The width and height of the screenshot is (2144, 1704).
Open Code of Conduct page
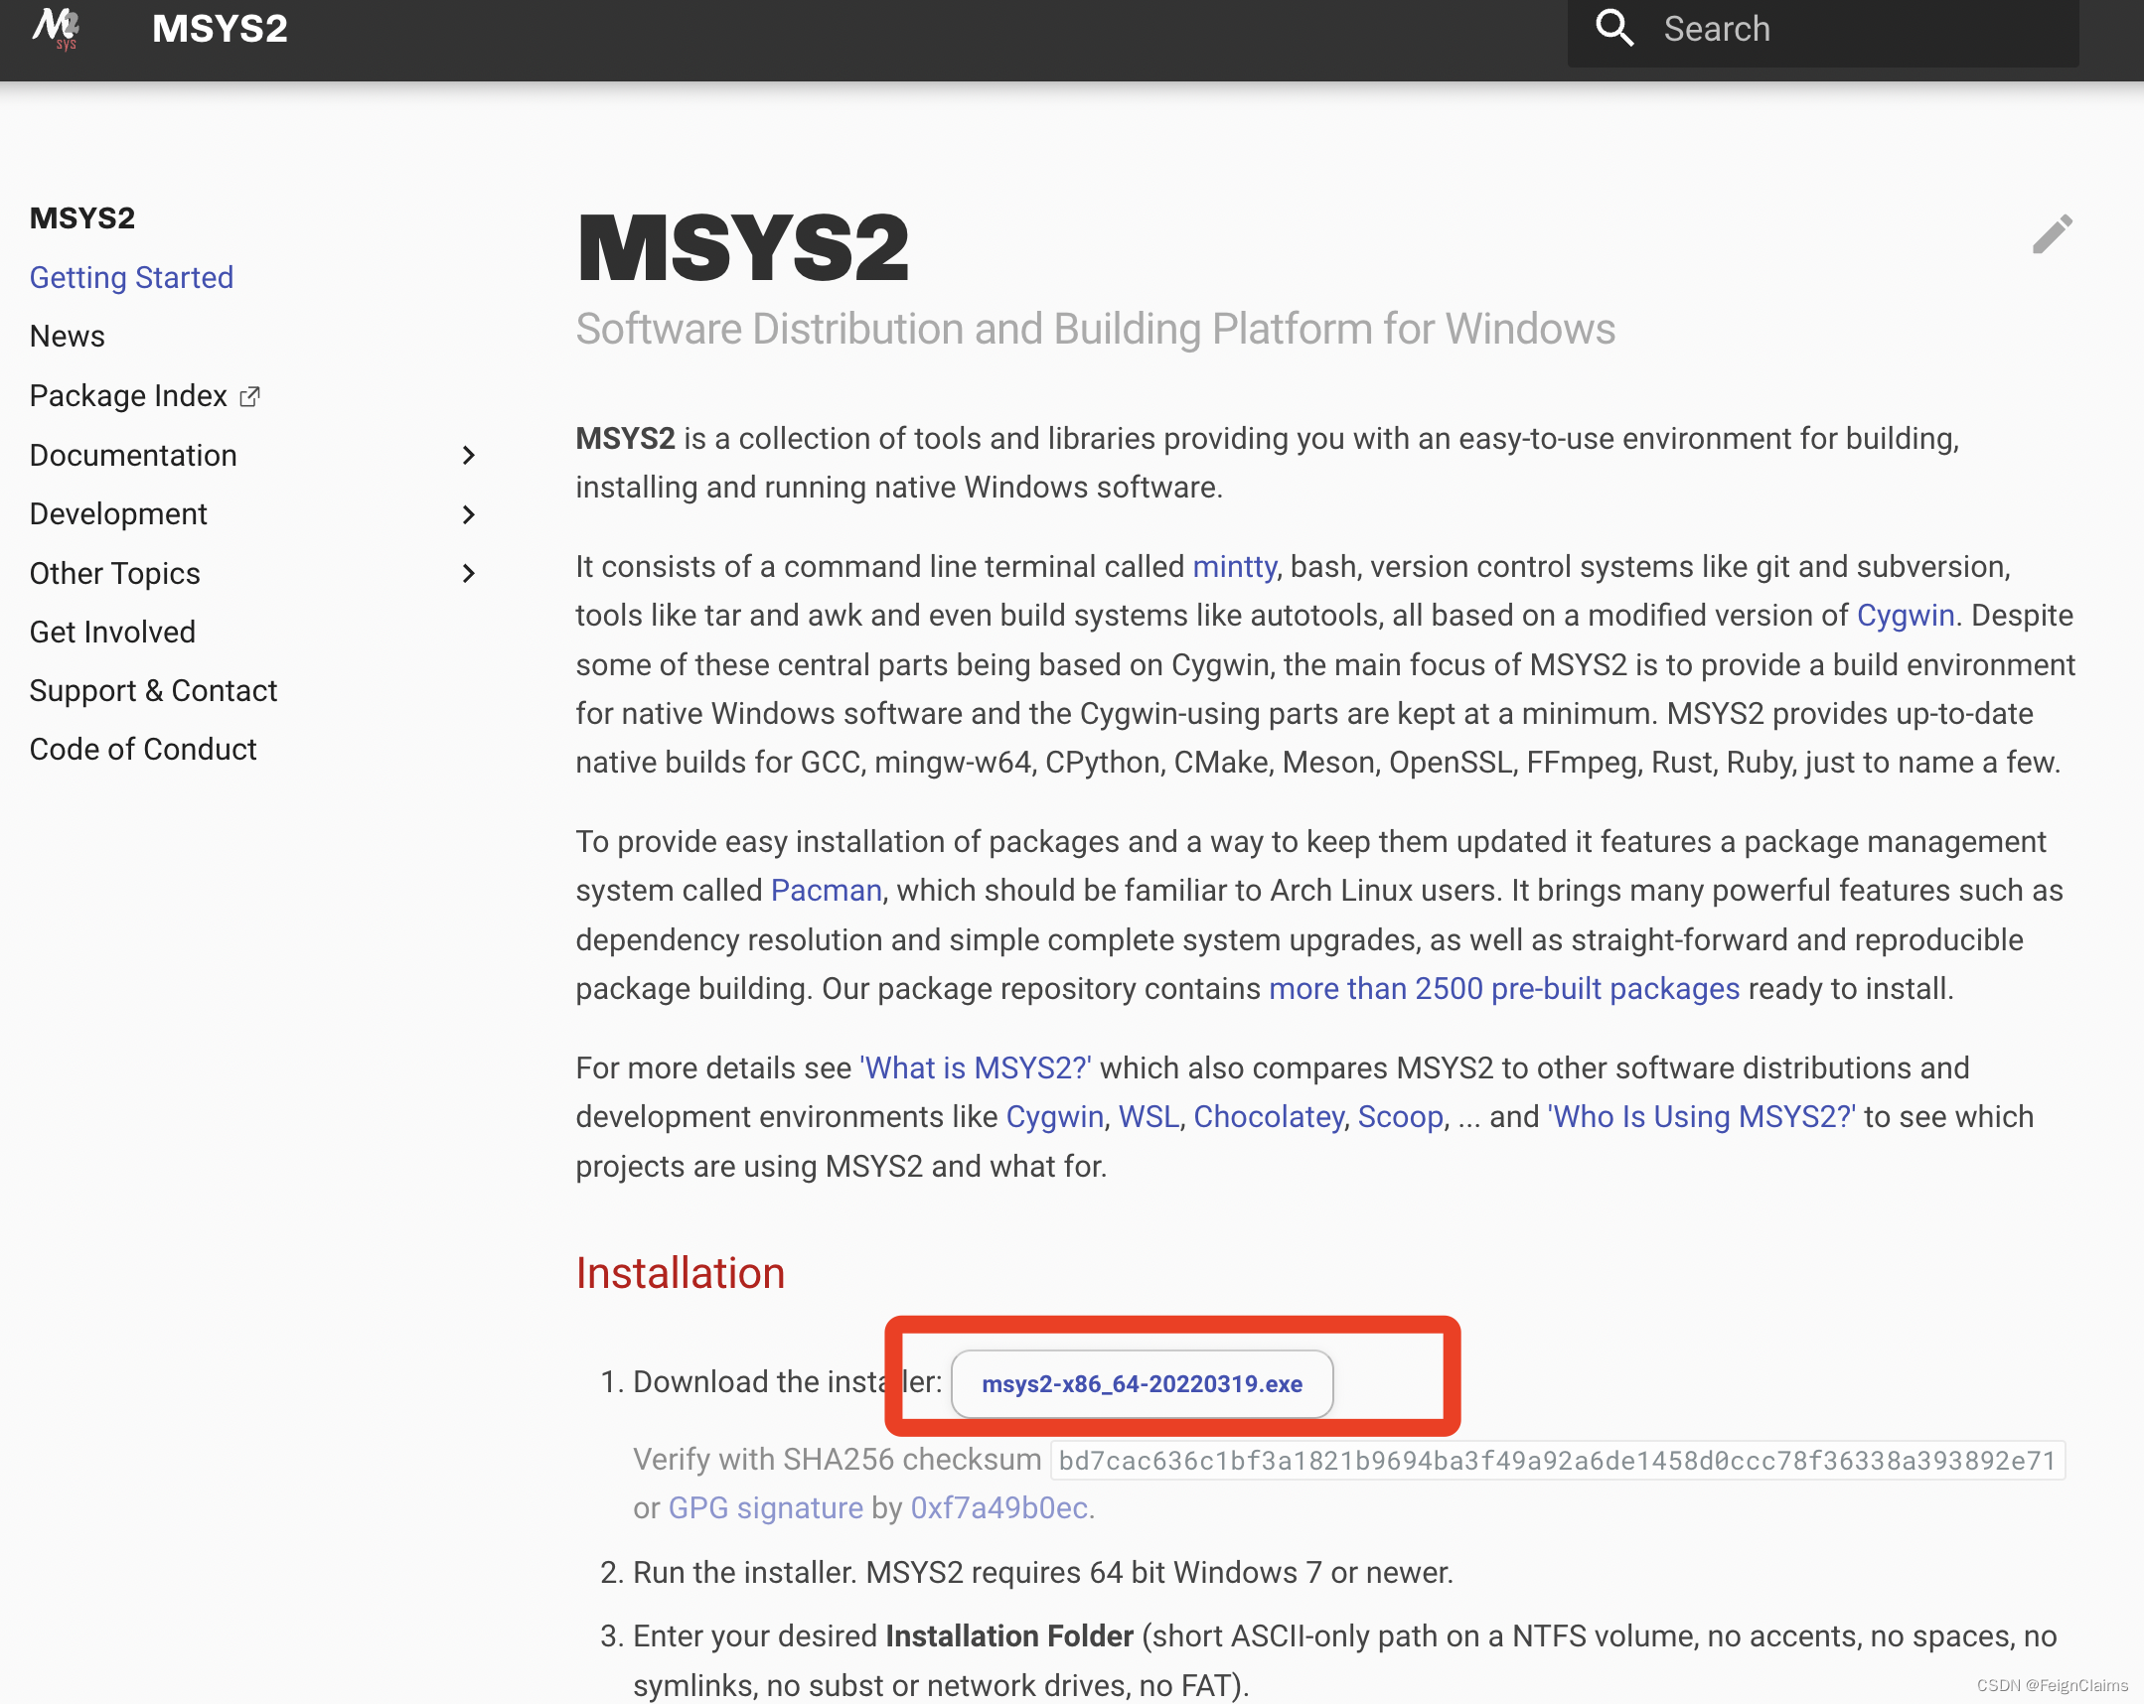coord(143,749)
